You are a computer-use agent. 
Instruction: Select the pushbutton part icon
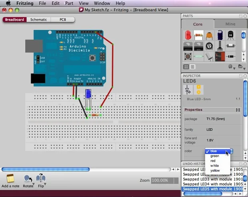click(x=187, y=57)
